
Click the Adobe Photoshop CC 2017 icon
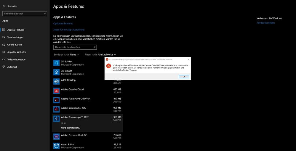56,118
